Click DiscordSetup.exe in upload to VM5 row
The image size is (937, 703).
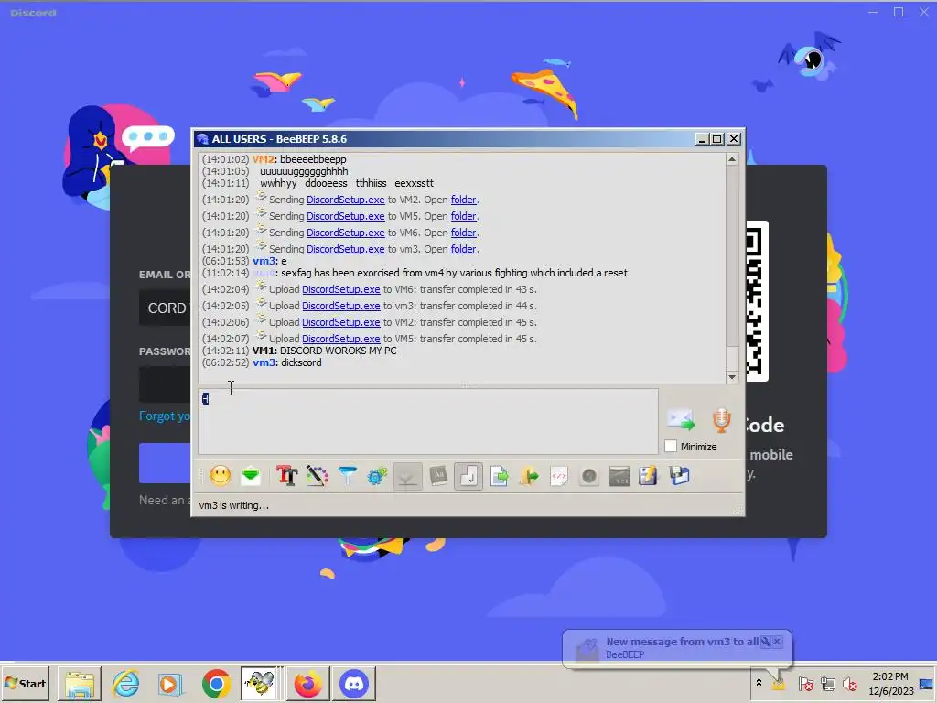click(x=340, y=339)
